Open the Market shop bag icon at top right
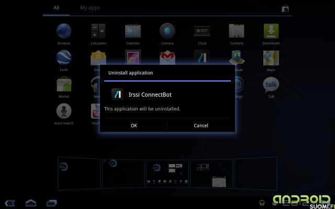Viewport: 335px width, 209px height. pyautogui.click(x=285, y=8)
